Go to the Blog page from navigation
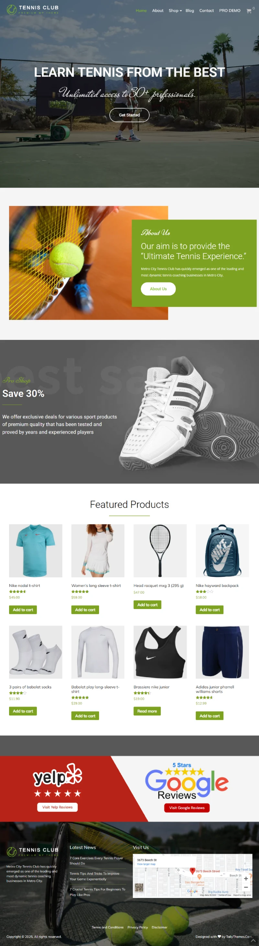 pos(190,11)
